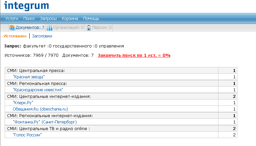Click the Источников: 7969 / 7970 text
The width and height of the screenshot is (256, 146).
coord(32,55)
